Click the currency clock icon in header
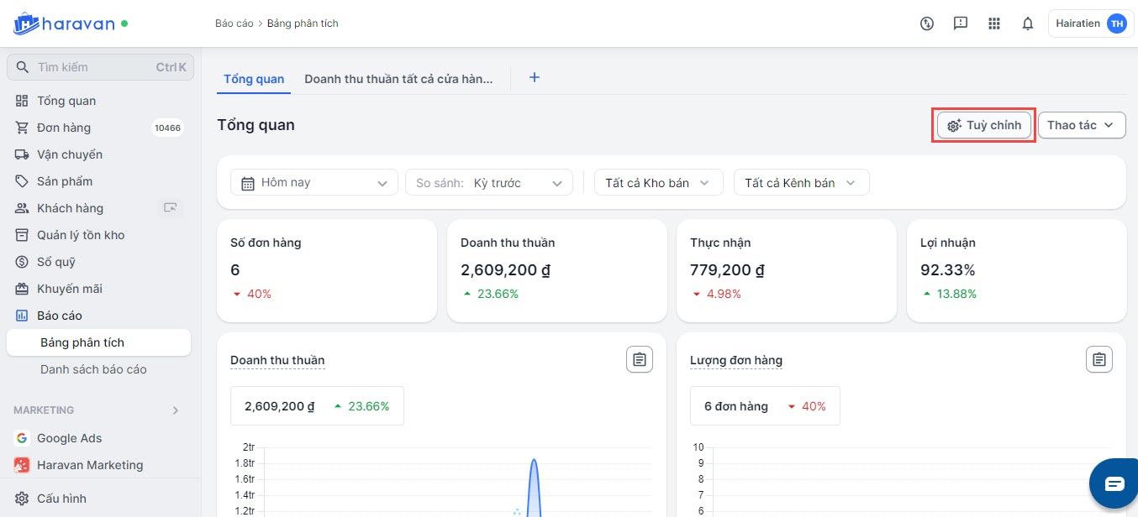 click(x=927, y=23)
